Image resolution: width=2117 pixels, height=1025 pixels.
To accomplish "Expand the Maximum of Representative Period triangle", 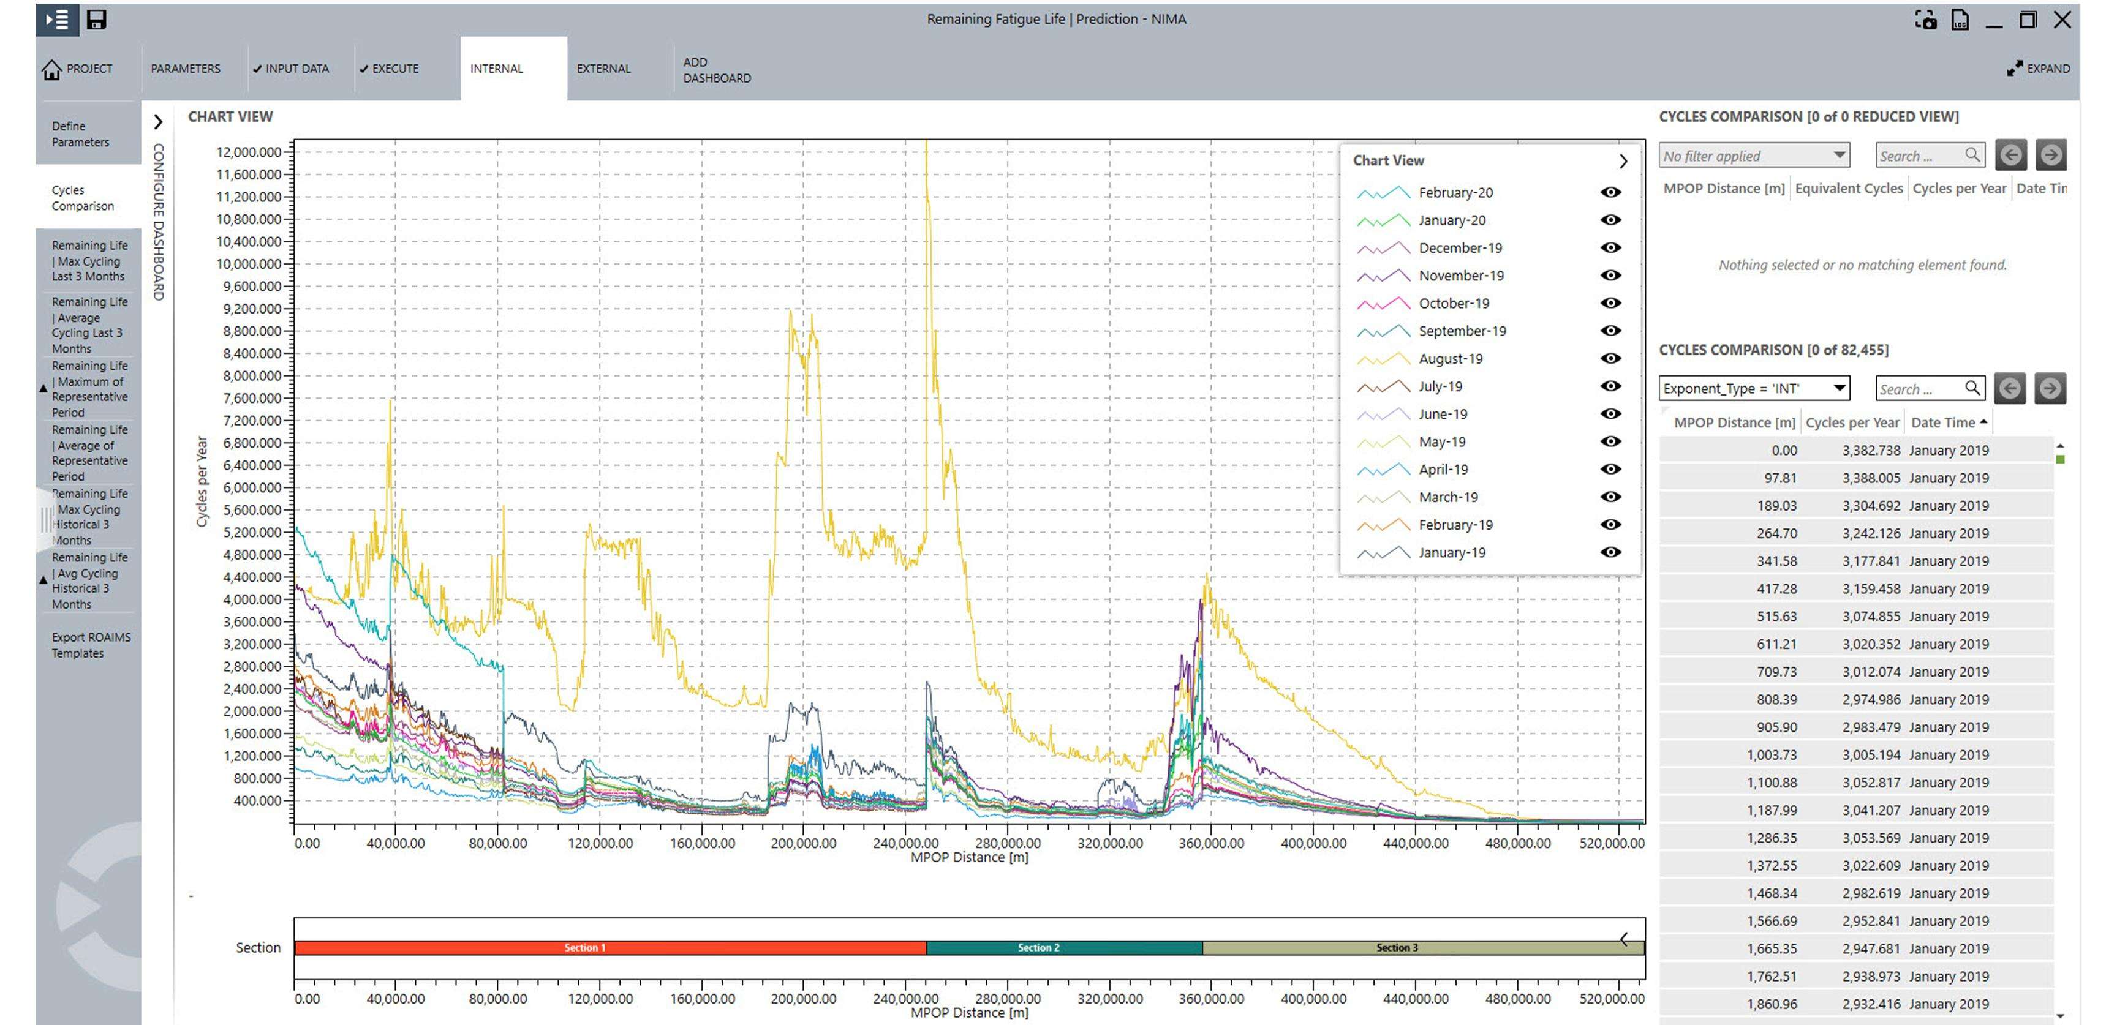I will pyautogui.click(x=43, y=388).
